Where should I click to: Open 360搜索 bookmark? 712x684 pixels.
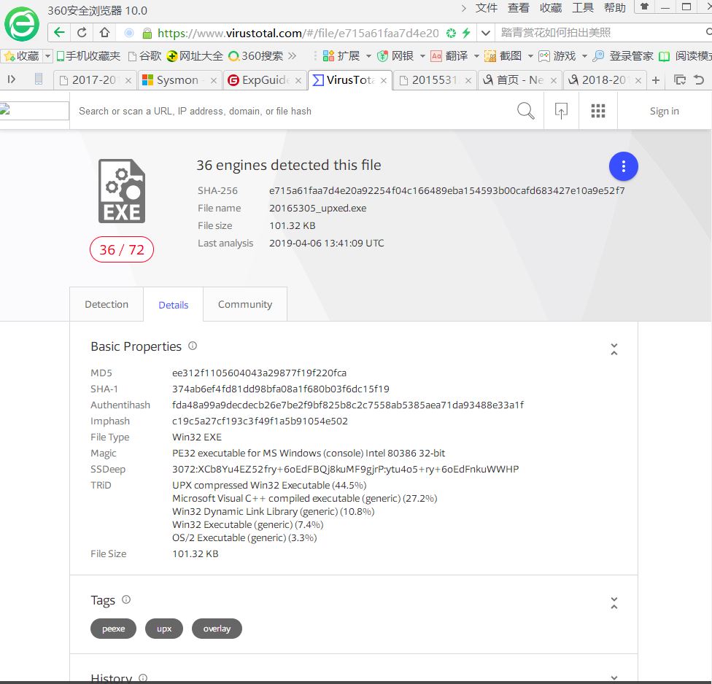(255, 56)
